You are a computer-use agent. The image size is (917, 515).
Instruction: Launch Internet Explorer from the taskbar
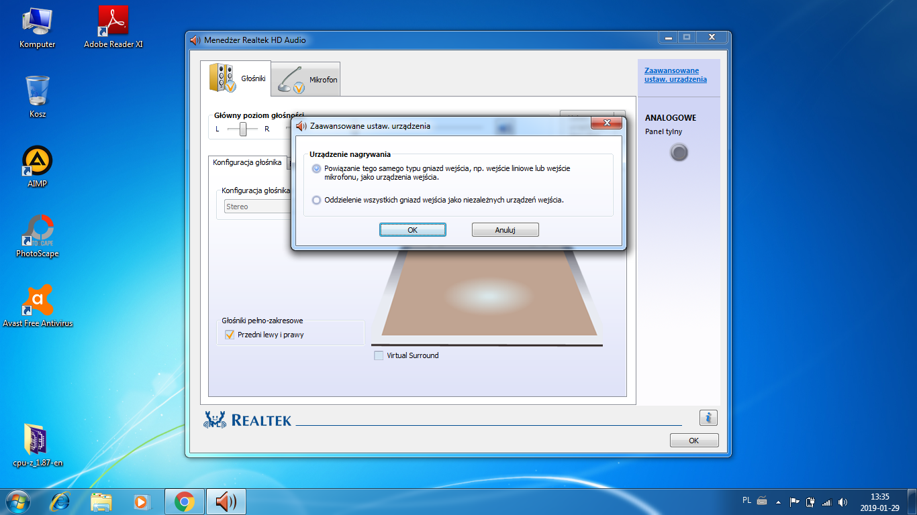coord(60,502)
